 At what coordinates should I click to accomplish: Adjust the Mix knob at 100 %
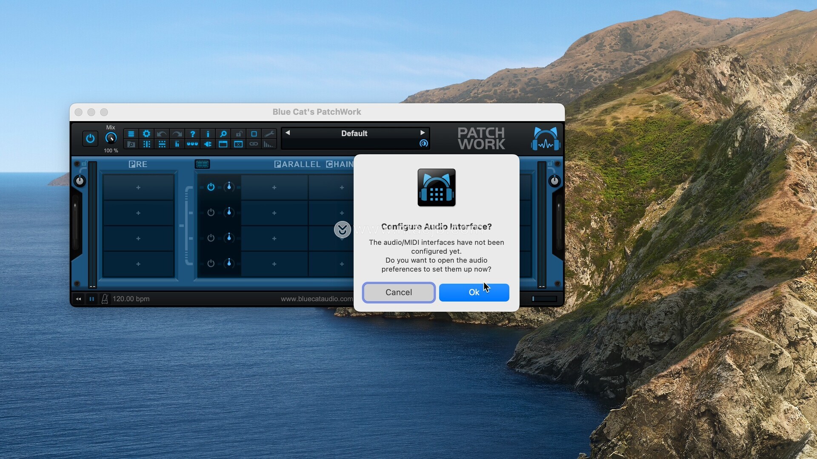coord(111,138)
